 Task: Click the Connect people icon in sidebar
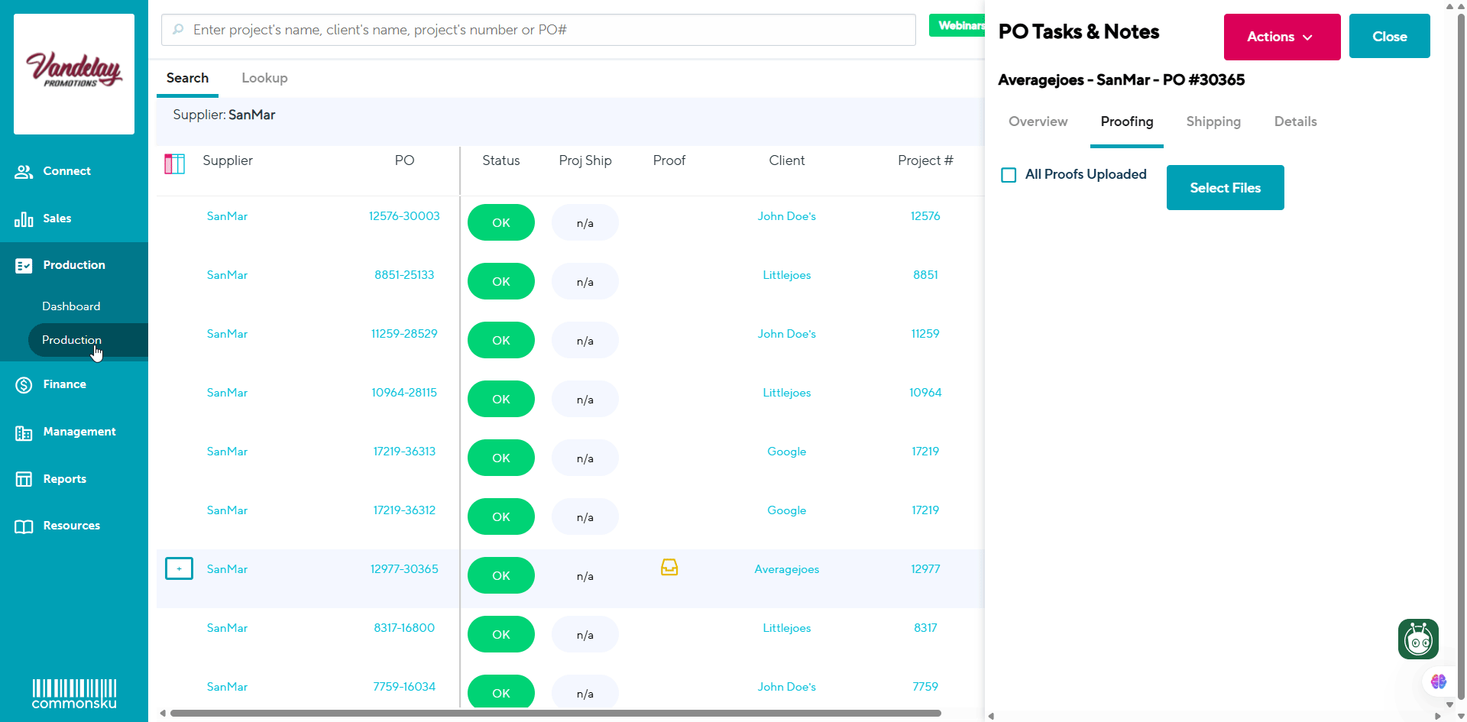click(24, 172)
